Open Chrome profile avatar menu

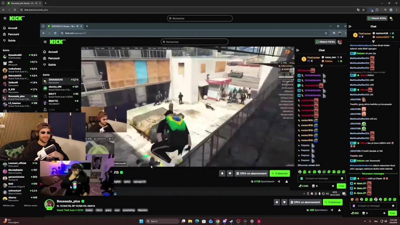point(391,10)
